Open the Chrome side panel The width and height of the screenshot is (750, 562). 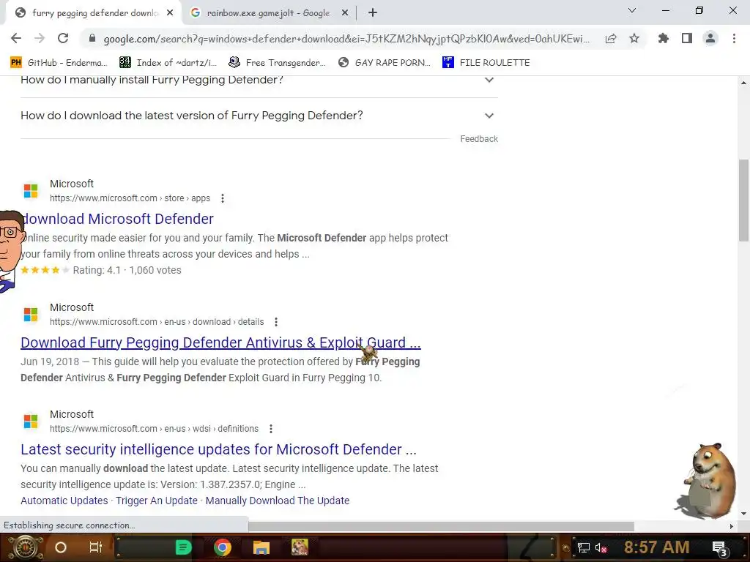(x=687, y=38)
